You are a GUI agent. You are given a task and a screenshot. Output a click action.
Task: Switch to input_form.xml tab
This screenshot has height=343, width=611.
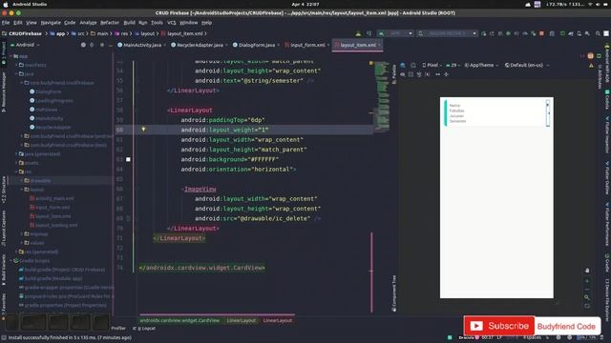pyautogui.click(x=307, y=45)
